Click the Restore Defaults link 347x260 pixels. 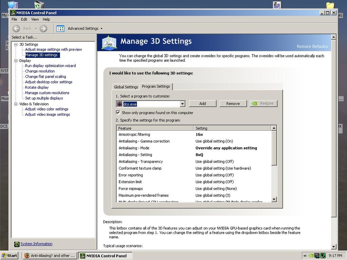(x=312, y=46)
